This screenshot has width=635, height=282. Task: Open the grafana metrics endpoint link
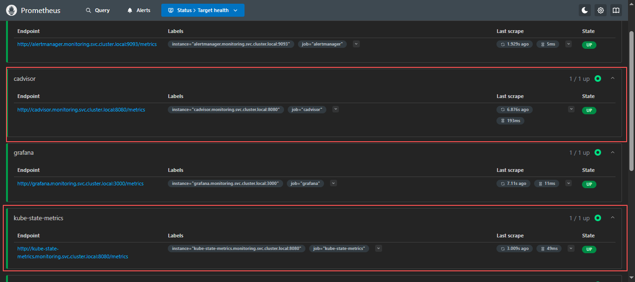(80, 184)
